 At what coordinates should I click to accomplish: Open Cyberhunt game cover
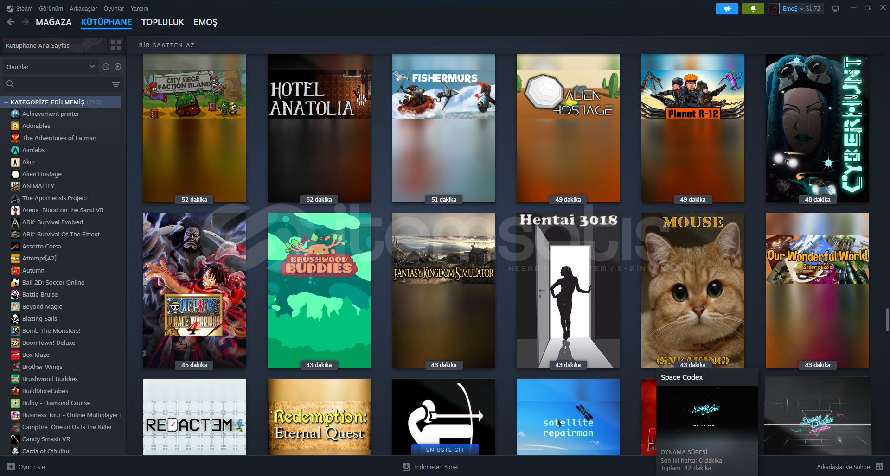[x=818, y=128]
